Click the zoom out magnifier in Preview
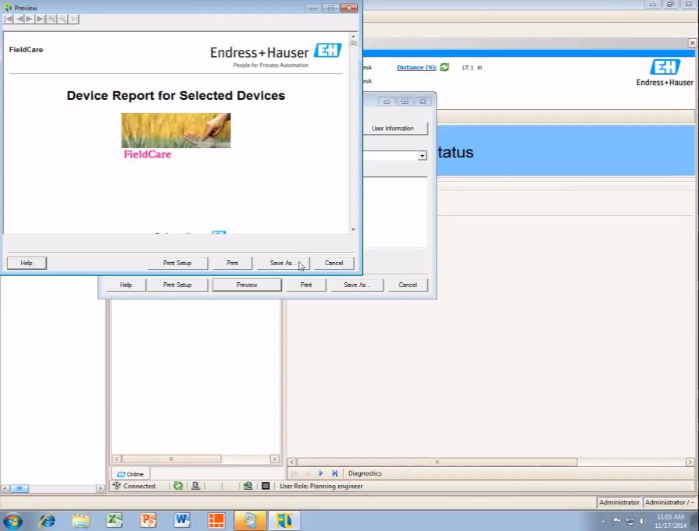 pos(62,19)
